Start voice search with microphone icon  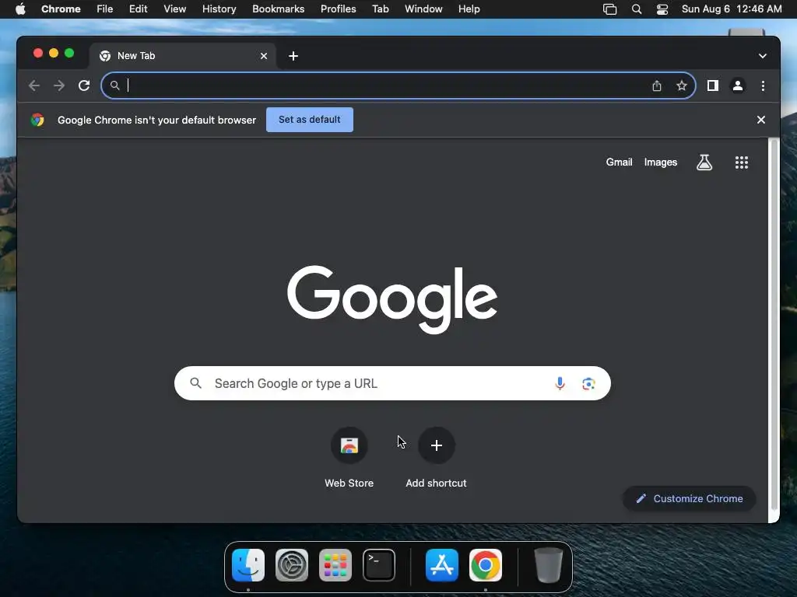point(560,383)
